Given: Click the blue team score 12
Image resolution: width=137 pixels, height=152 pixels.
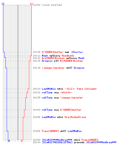Looking at the screenshot, I should 3,4.
